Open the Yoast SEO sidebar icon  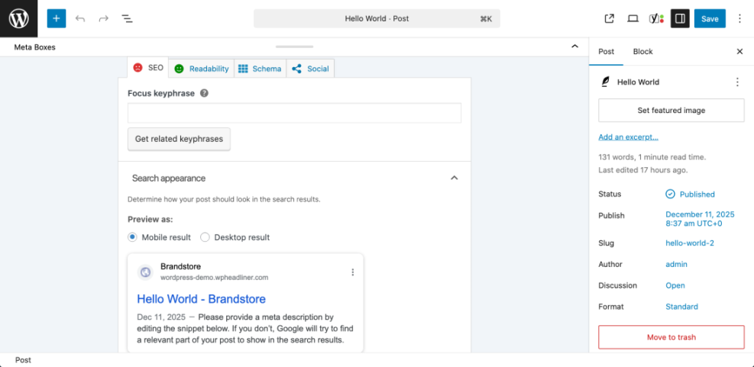656,19
